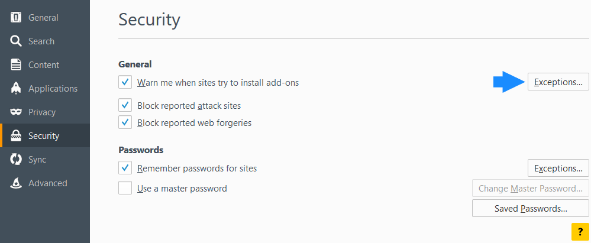Image resolution: width=591 pixels, height=243 pixels.
Task: Open help via yellow question mark button
Action: tap(580, 232)
